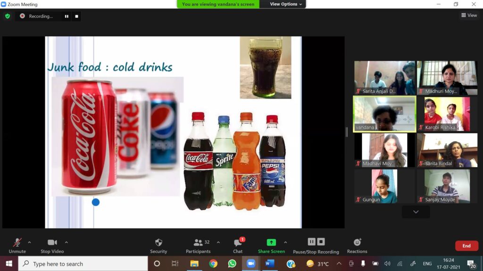Switch to Zoom taskbar icon
The image size is (483, 271).
(x=251, y=263)
